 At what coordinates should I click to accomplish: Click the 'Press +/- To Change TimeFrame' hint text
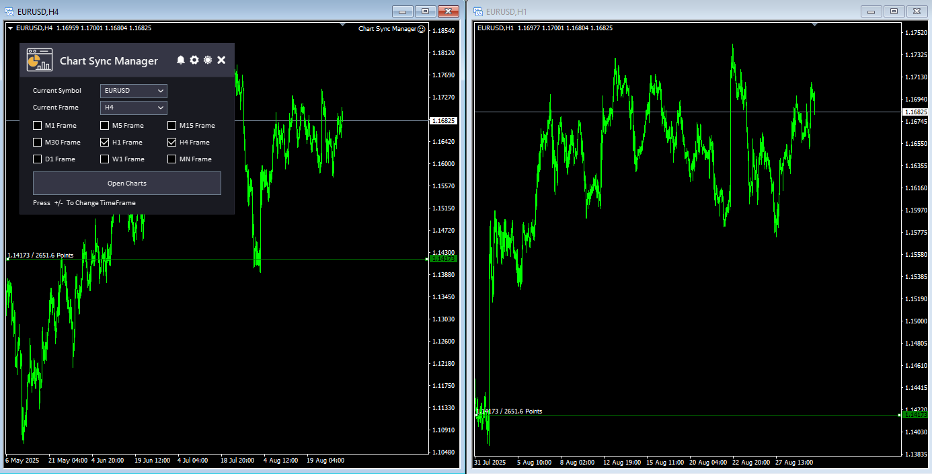tap(84, 202)
